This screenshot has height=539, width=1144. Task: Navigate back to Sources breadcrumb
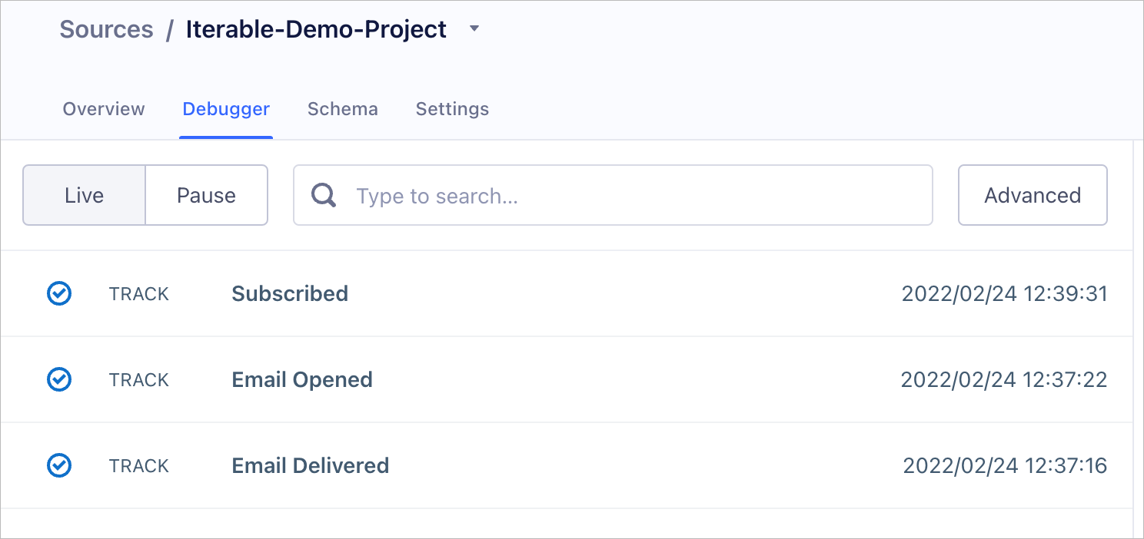click(107, 29)
